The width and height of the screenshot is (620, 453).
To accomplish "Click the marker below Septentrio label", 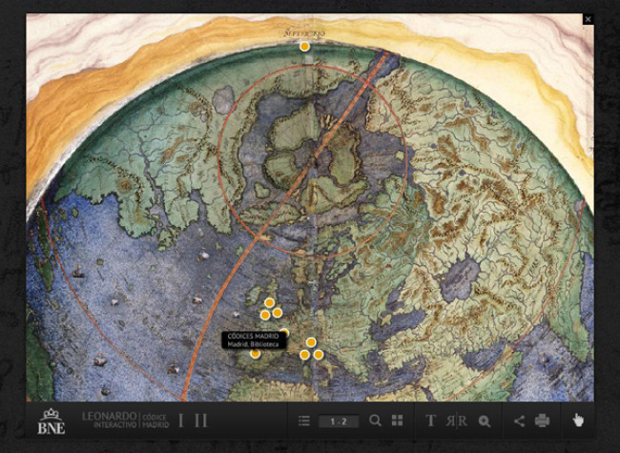I will click(304, 47).
